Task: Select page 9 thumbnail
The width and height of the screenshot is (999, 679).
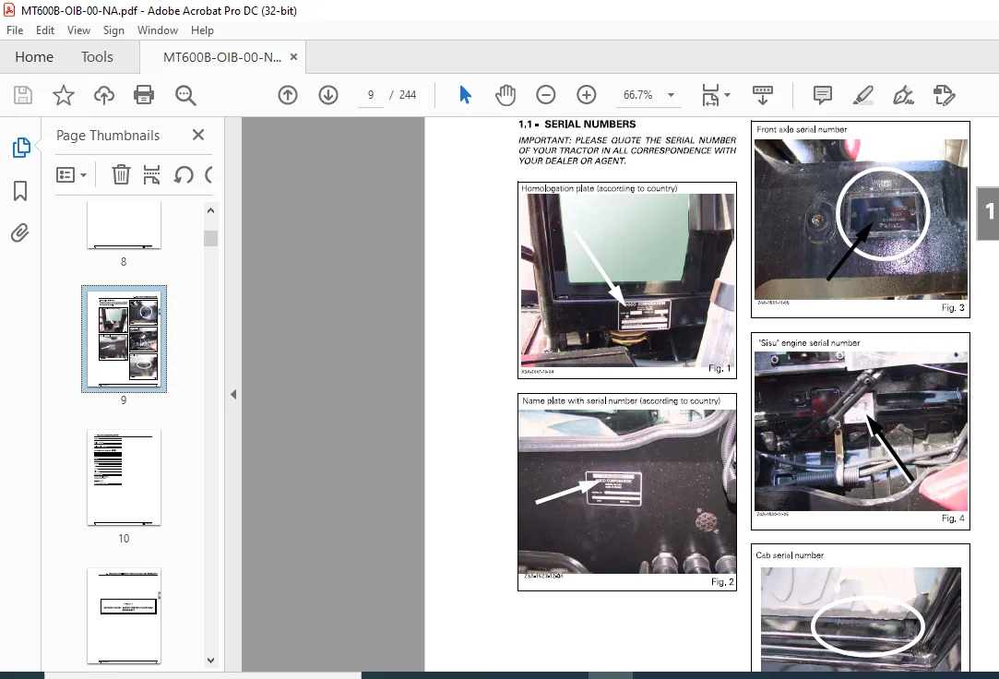Action: tap(125, 339)
